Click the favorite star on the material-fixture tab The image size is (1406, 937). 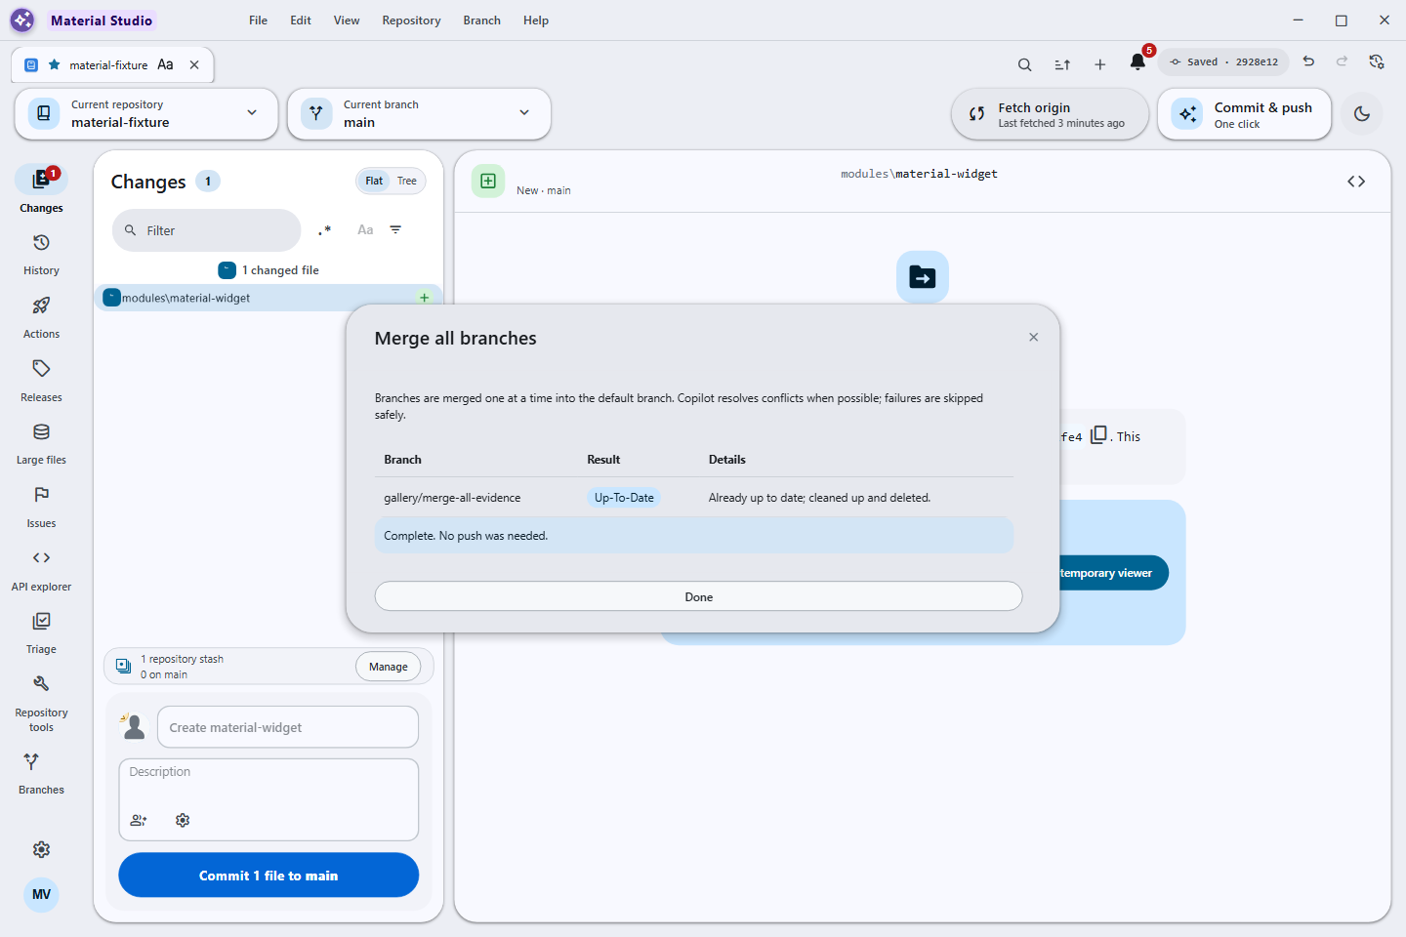(55, 64)
